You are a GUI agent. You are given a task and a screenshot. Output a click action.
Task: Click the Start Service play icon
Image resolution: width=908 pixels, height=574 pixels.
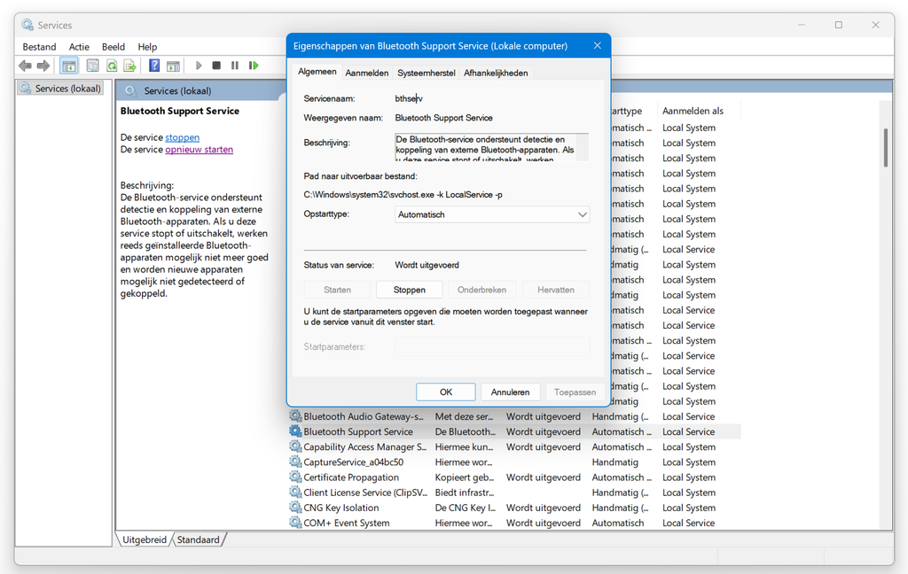pyautogui.click(x=199, y=66)
